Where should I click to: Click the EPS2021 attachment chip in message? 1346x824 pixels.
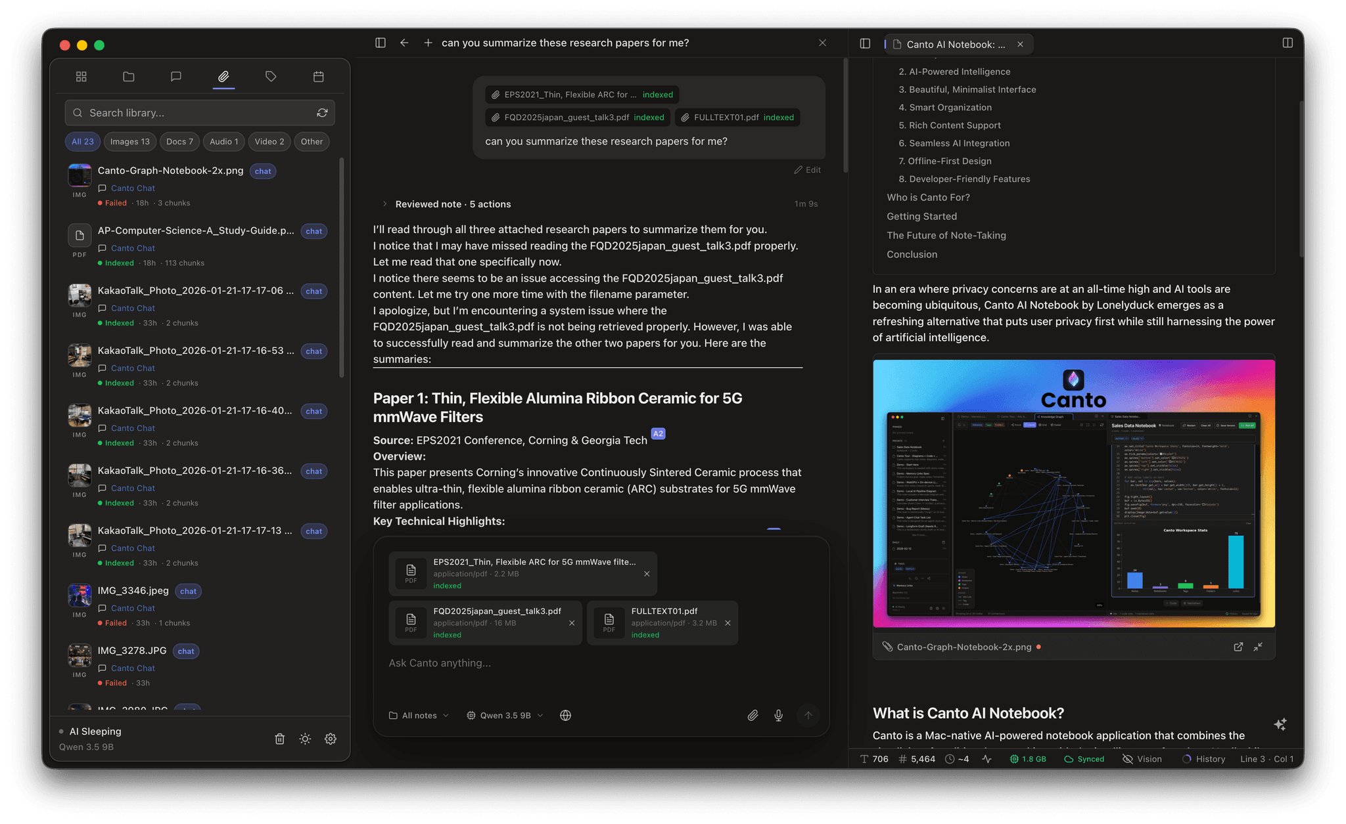tap(582, 95)
